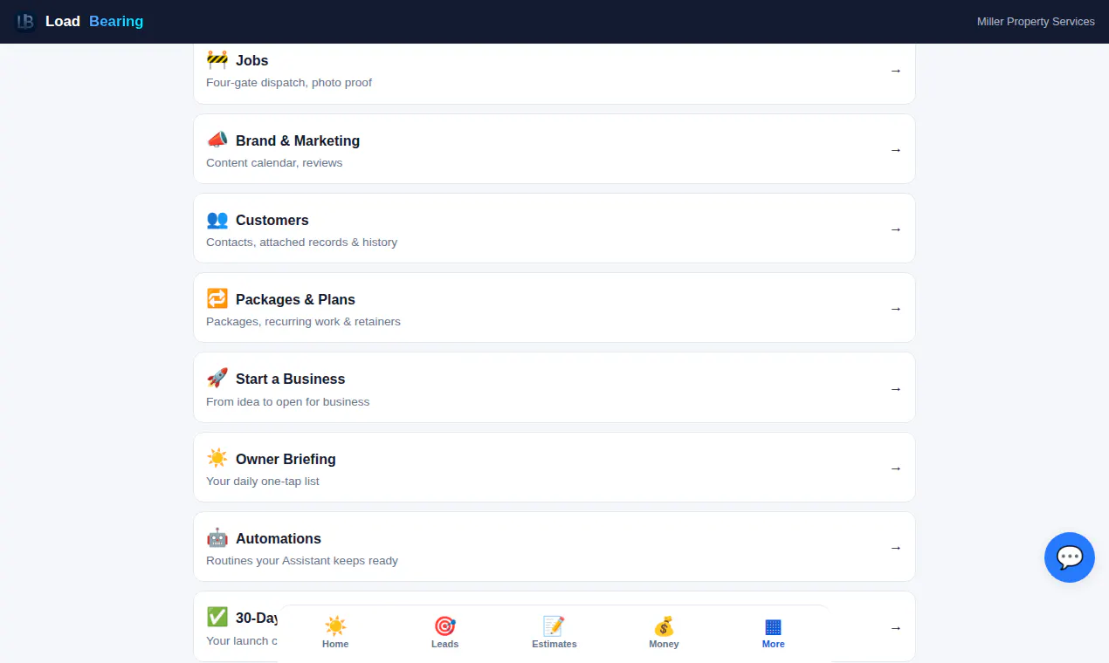The image size is (1109, 663).
Task: Click the construction barrier icon beside Jobs
Action: [x=217, y=60]
